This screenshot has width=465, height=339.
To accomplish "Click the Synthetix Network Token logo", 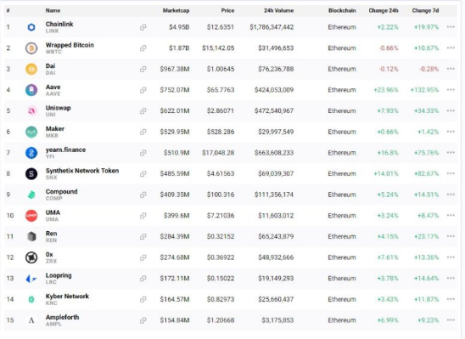I will (x=31, y=173).
